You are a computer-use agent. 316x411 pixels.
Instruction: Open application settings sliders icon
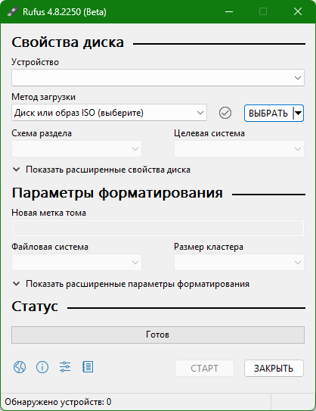[65, 366]
